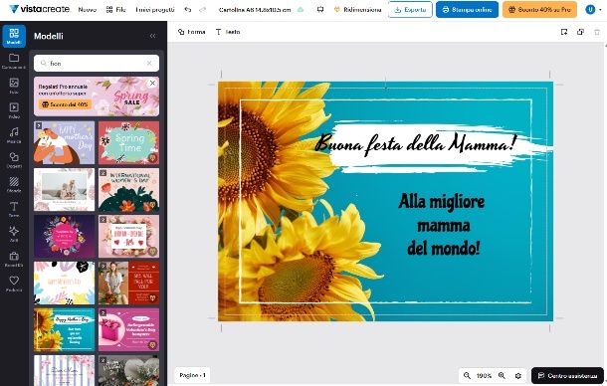Click the Cartolina A6 design title
Image resolution: width=607 pixels, height=386 pixels.
coord(255,10)
